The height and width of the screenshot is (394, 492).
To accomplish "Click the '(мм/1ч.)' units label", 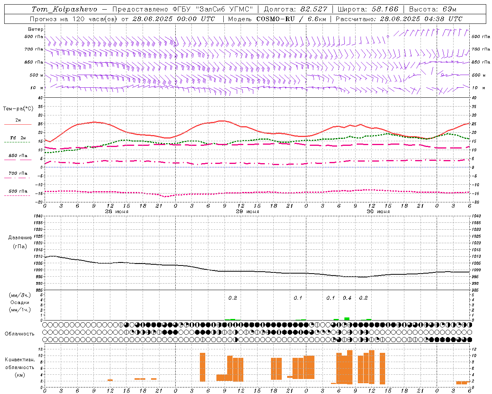I will [20, 310].
